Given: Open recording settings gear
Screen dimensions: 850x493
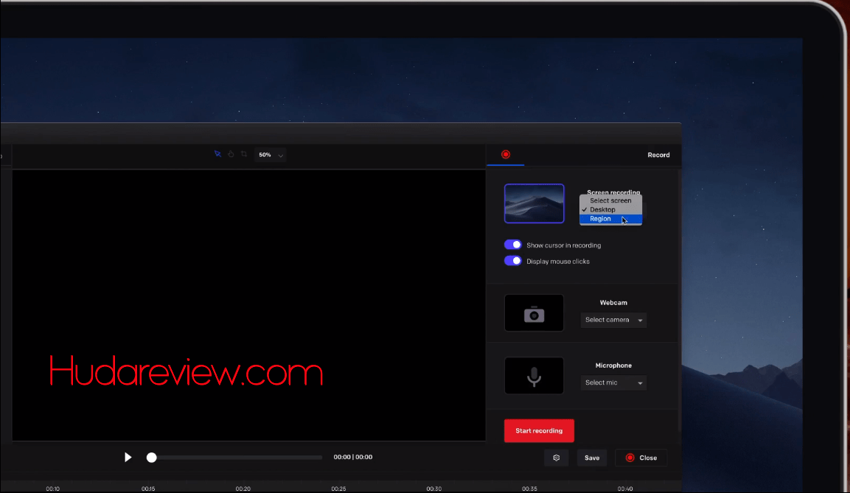Looking at the screenshot, I should click(x=556, y=458).
